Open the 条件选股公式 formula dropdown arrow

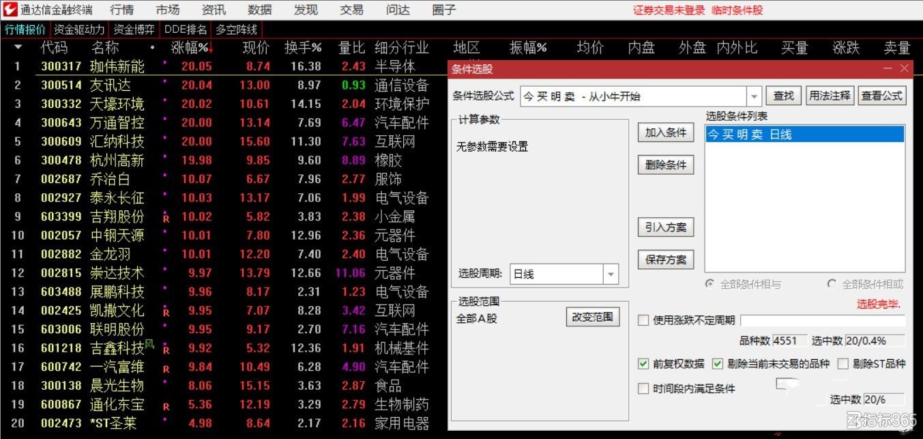pos(754,96)
